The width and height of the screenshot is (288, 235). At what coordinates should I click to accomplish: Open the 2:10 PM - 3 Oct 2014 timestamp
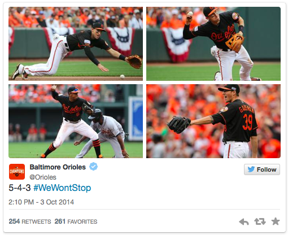click(41, 202)
